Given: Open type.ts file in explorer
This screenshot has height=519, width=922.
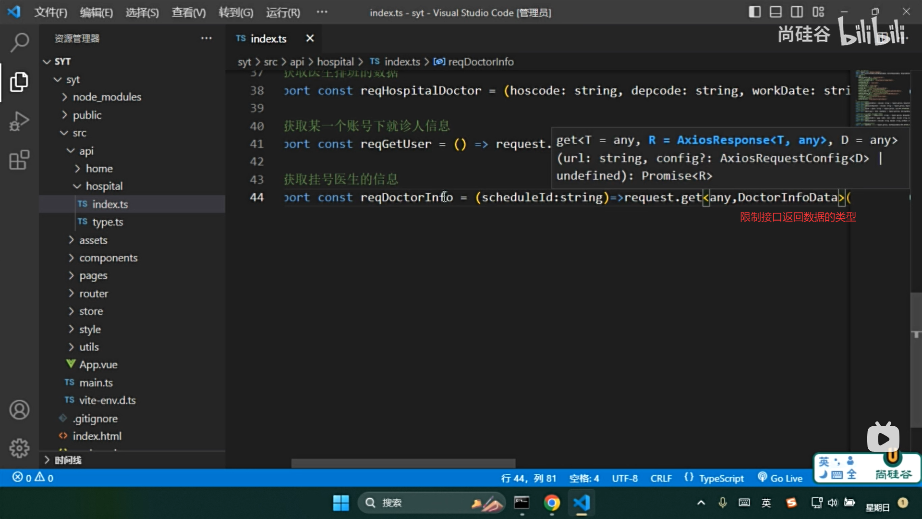Looking at the screenshot, I should [108, 222].
